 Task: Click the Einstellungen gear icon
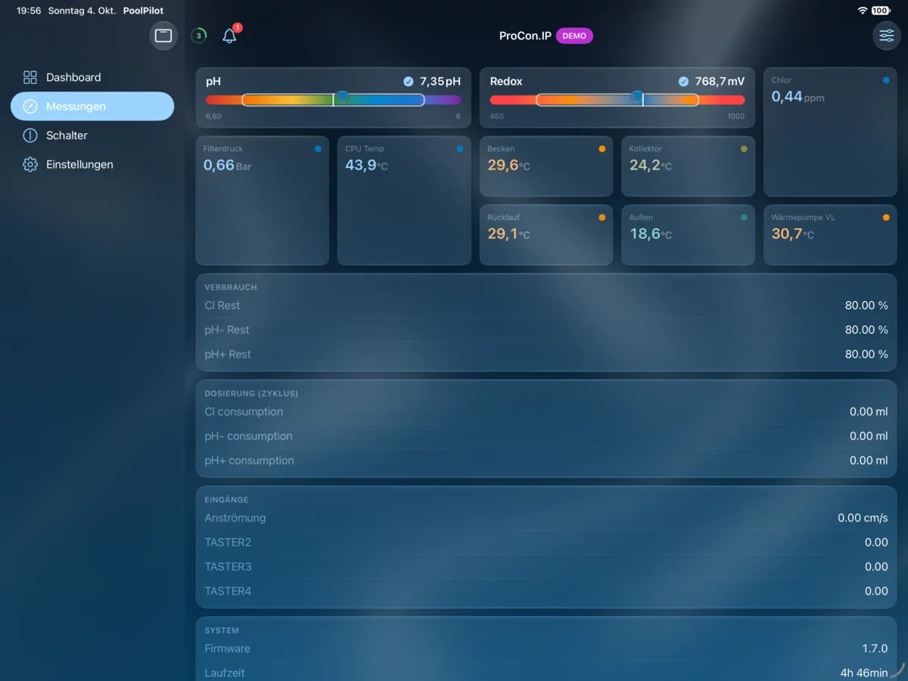(x=30, y=164)
